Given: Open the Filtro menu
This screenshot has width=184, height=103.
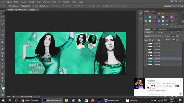Looking at the screenshot, I should coord(54,2).
